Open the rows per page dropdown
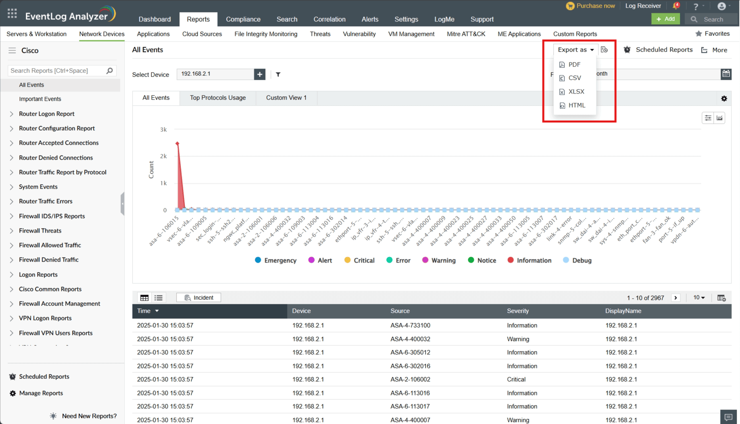 tap(699, 298)
